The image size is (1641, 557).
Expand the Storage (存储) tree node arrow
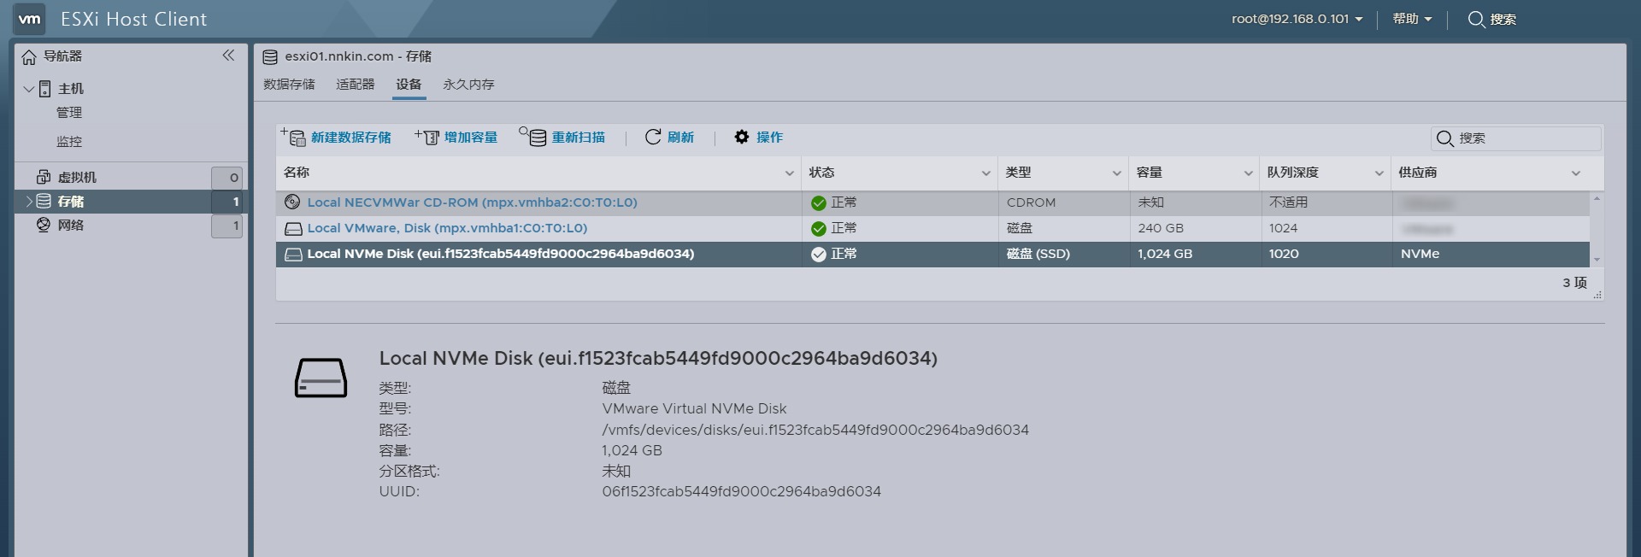point(28,202)
